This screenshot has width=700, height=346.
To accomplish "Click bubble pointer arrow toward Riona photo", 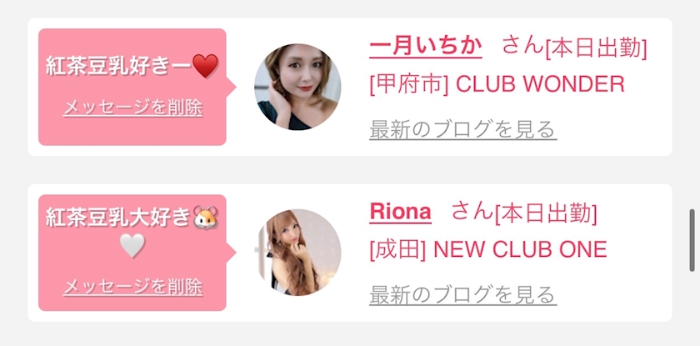I will click(232, 253).
